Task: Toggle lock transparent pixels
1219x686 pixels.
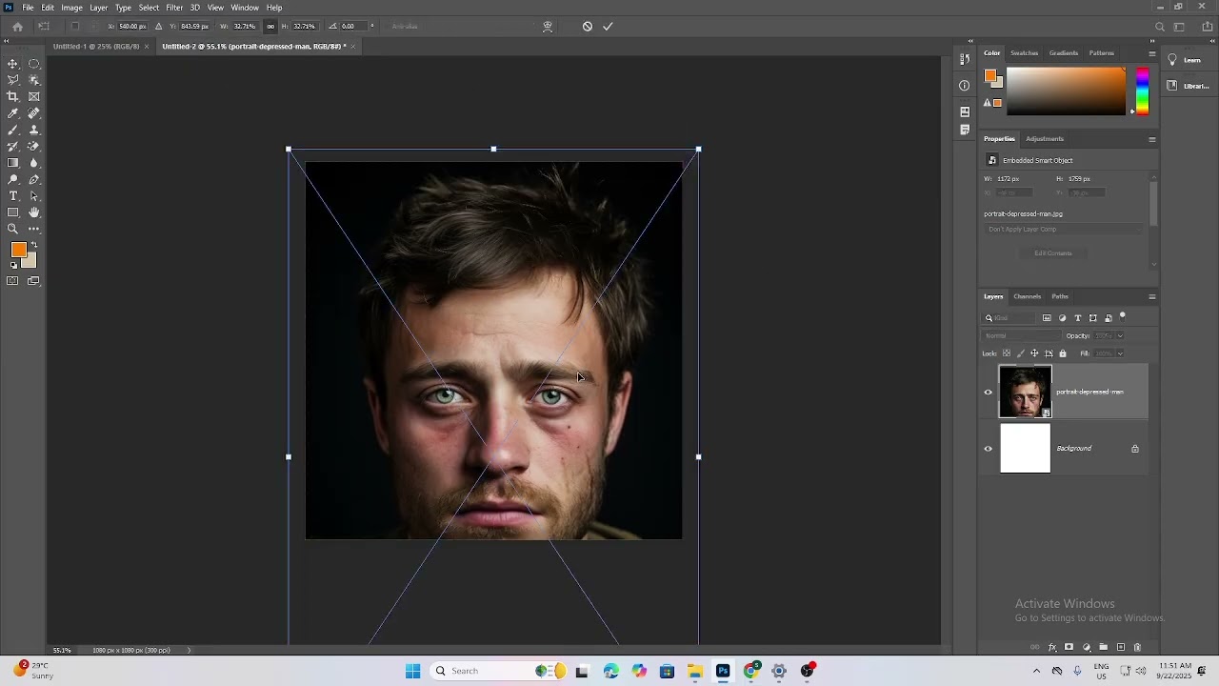Action: (x=1007, y=353)
